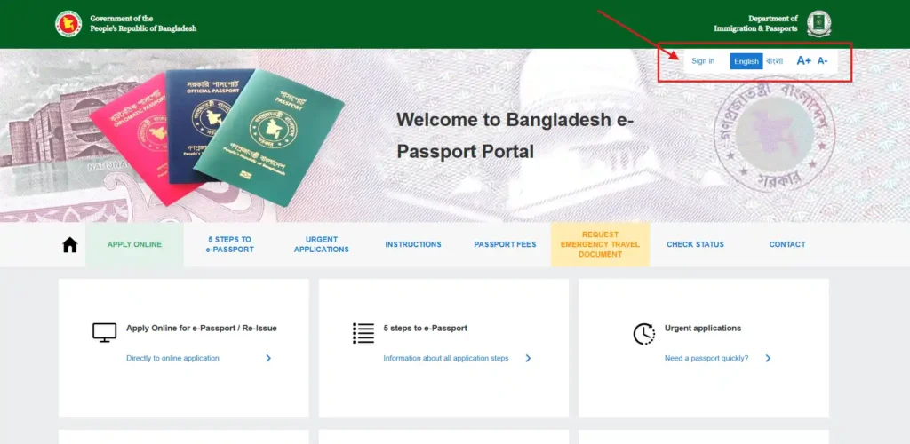Image resolution: width=910 pixels, height=444 pixels.
Task: Open the Apply Online tab
Action: tap(135, 244)
